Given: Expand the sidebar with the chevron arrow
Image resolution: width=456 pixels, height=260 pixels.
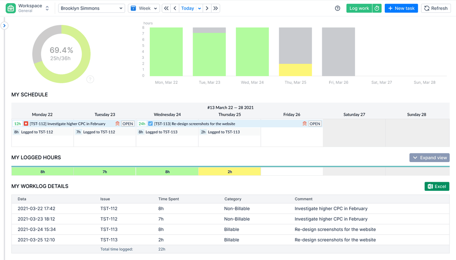Looking at the screenshot, I should point(4,25).
